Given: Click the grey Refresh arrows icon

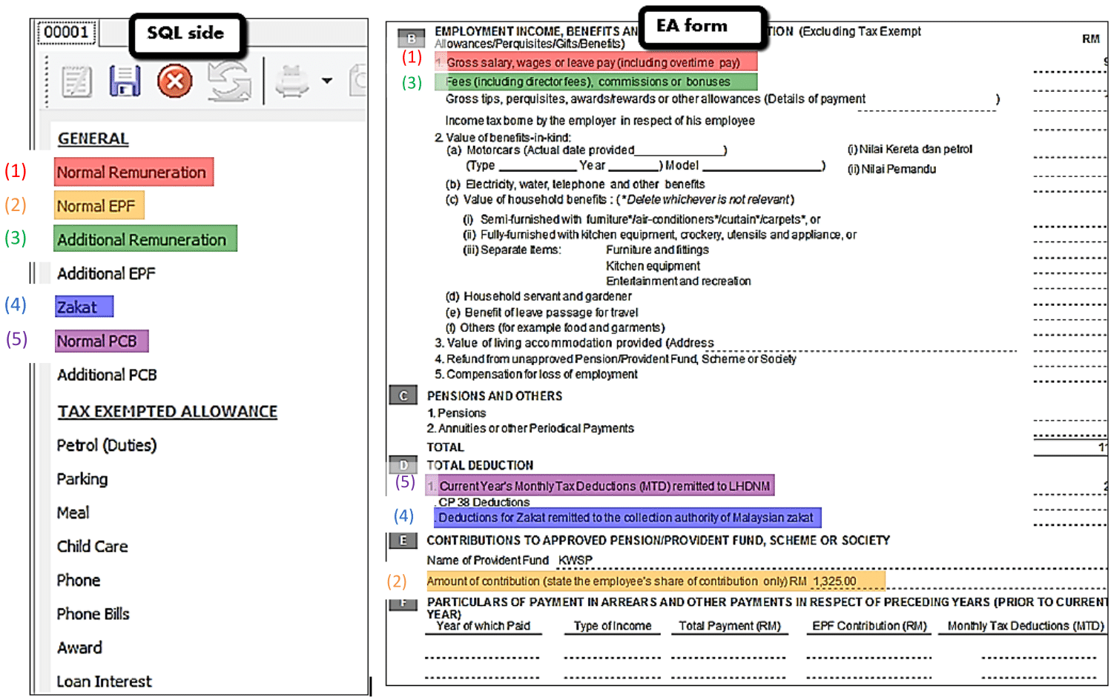Looking at the screenshot, I should pos(228,81).
